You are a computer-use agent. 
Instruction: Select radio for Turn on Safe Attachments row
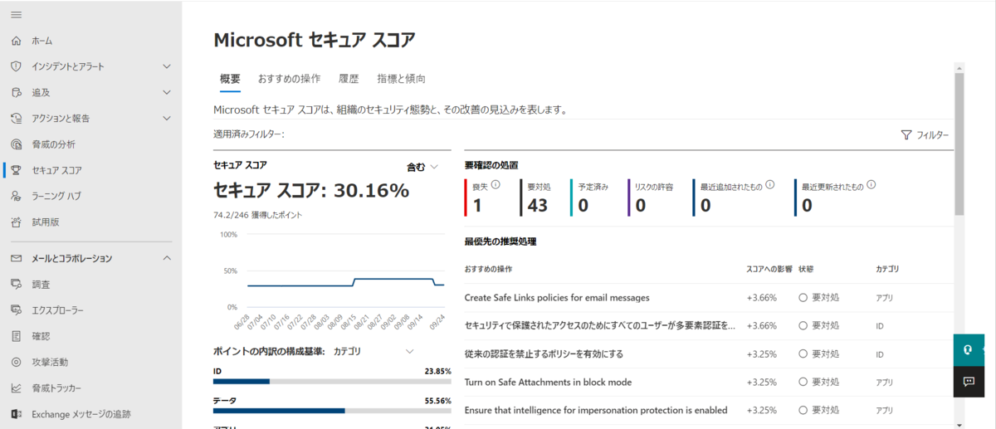click(803, 382)
